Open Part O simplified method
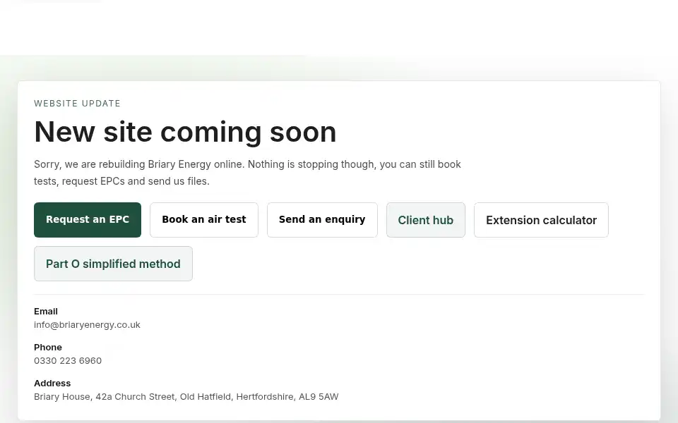 (113, 264)
